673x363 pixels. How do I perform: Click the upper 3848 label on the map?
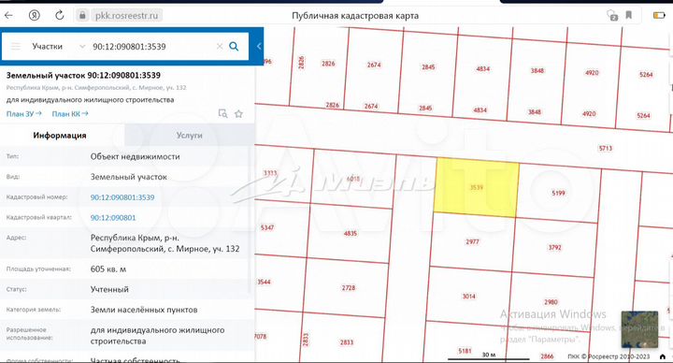pyautogui.click(x=537, y=70)
